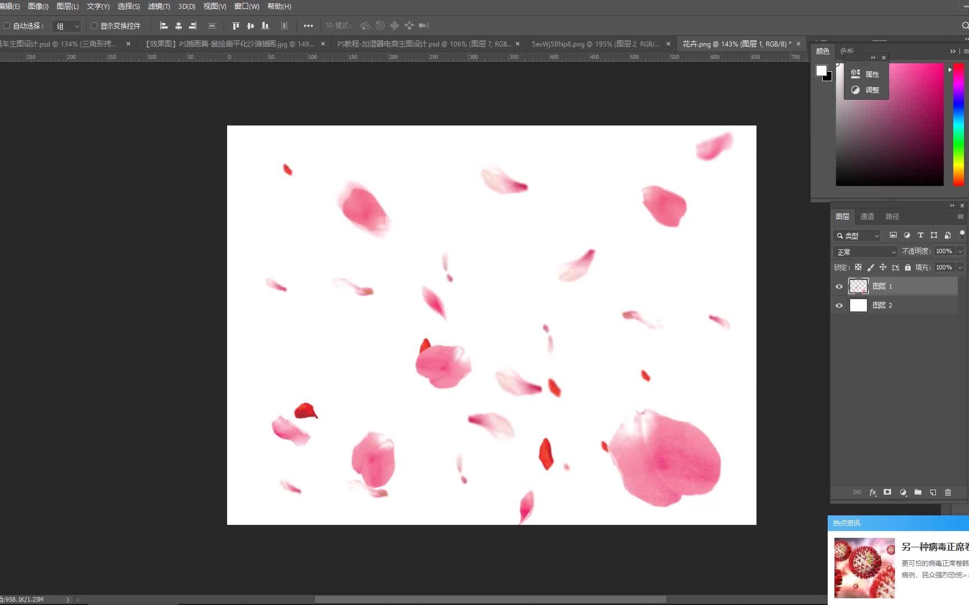Distribute vertically icon in options bar
The image size is (969, 605).
coord(284,26)
